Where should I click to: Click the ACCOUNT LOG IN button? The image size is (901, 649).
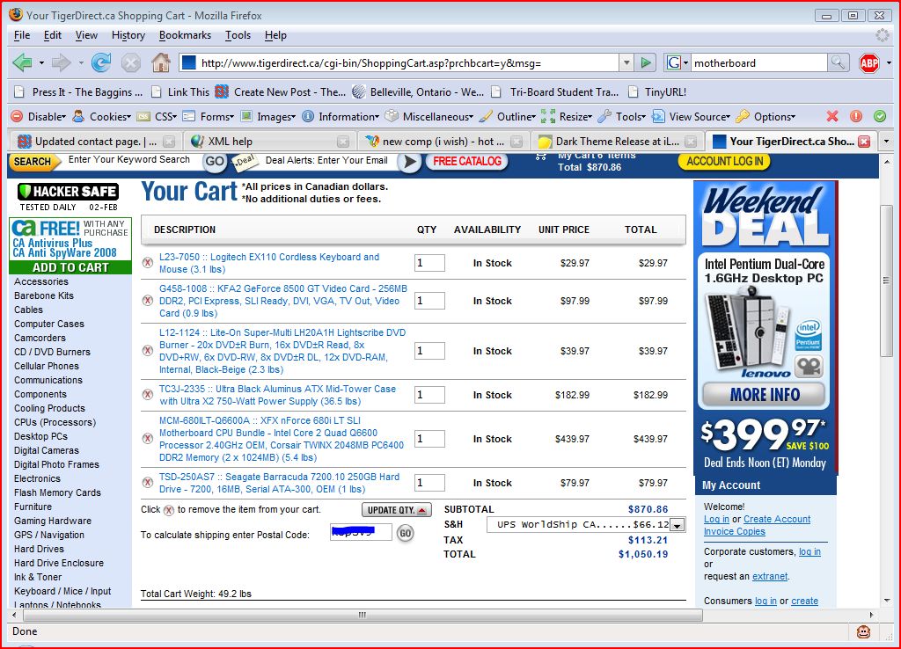pos(723,161)
